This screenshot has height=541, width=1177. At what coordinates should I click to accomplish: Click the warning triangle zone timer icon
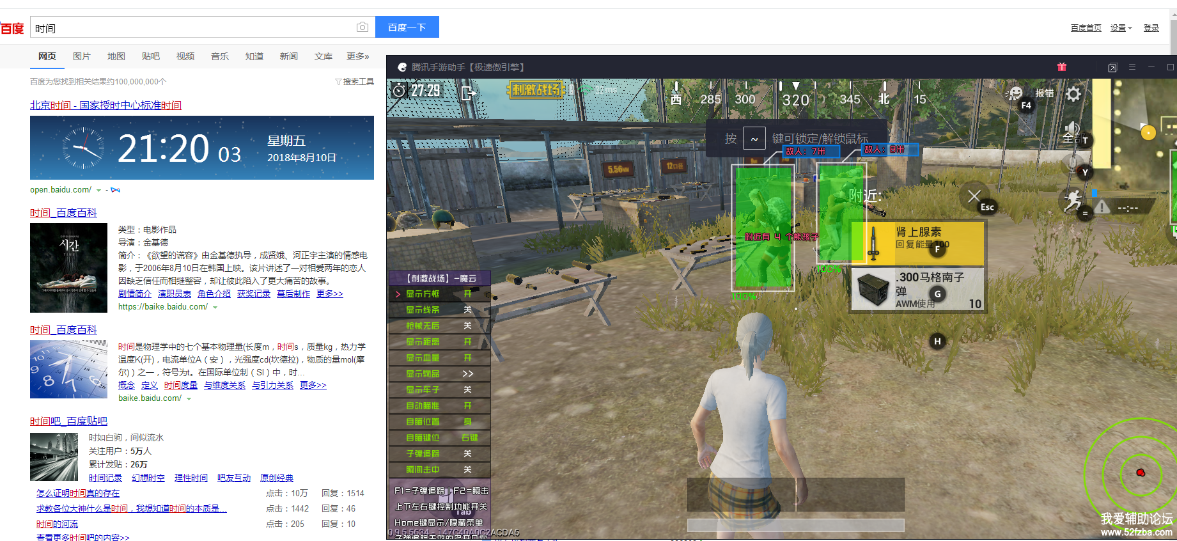tap(1102, 207)
